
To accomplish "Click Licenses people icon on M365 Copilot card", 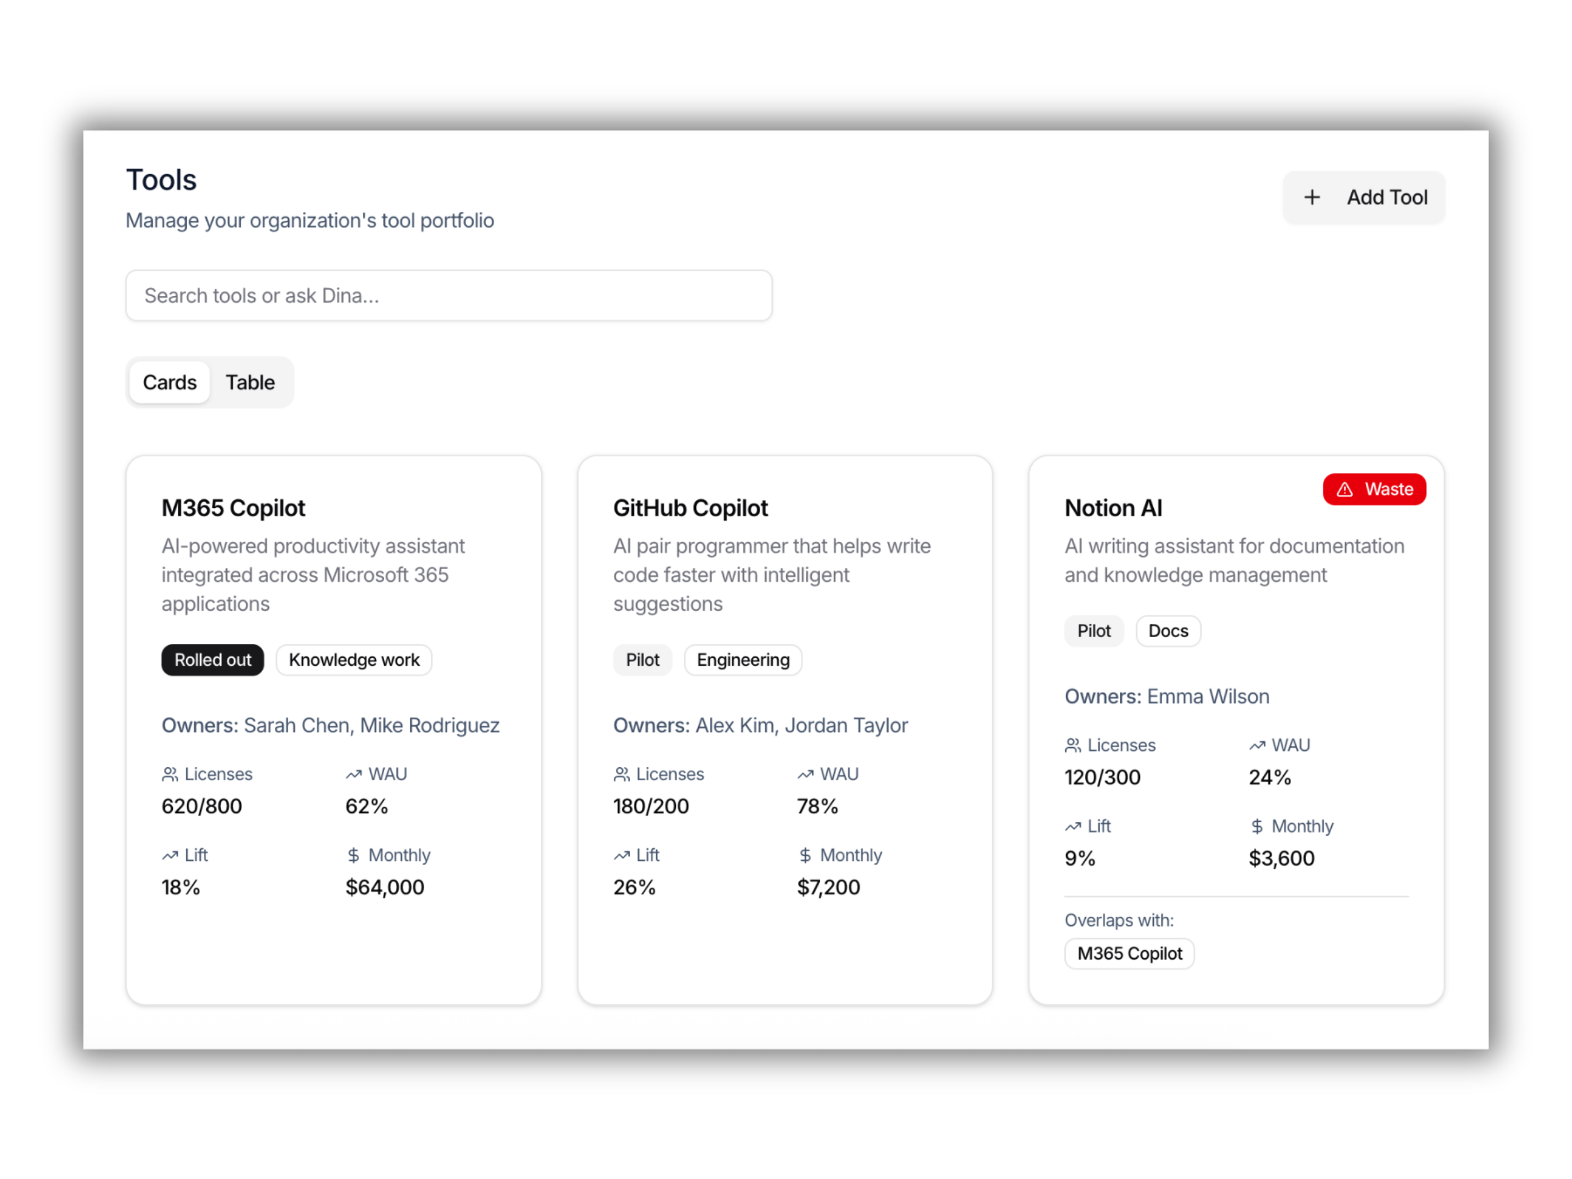I will [170, 774].
